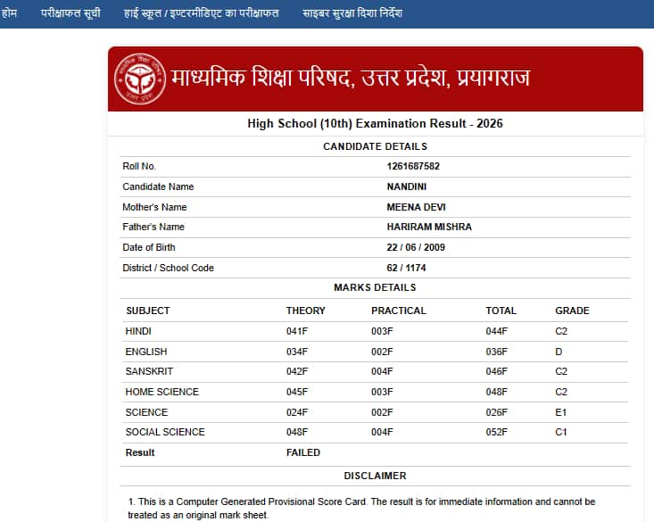Click the Father's Name label
This screenshot has width=654, height=522.
click(x=153, y=227)
